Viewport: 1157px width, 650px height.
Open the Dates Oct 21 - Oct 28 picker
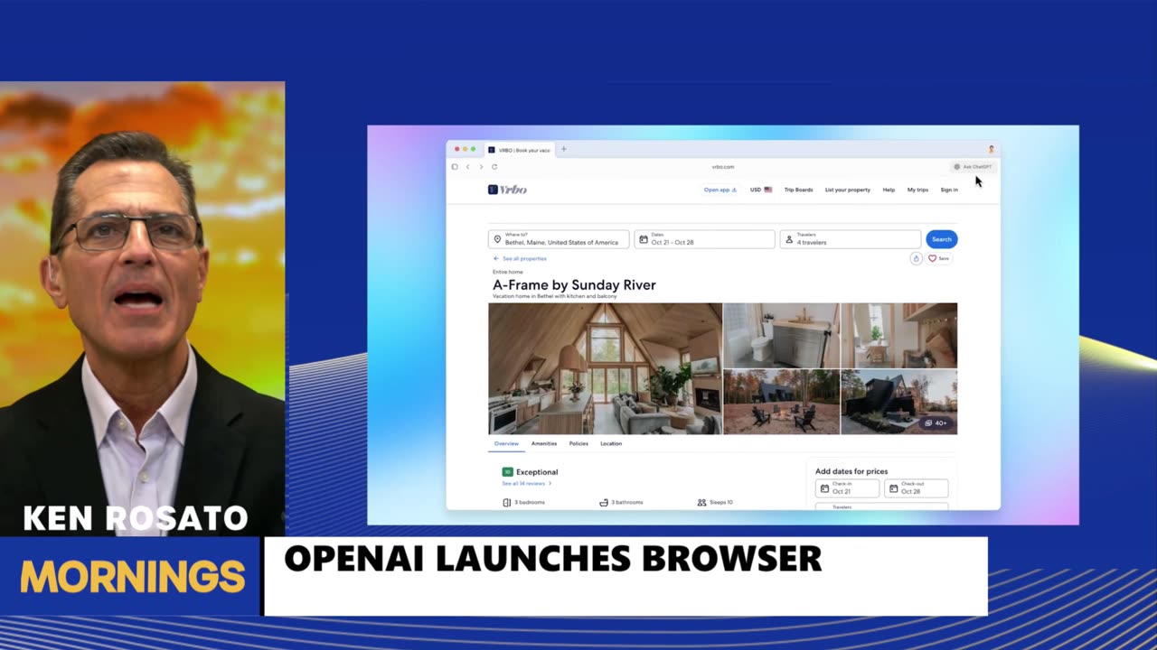point(704,239)
